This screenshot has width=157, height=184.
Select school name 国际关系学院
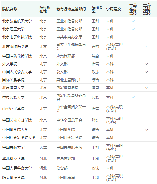(13, 80)
